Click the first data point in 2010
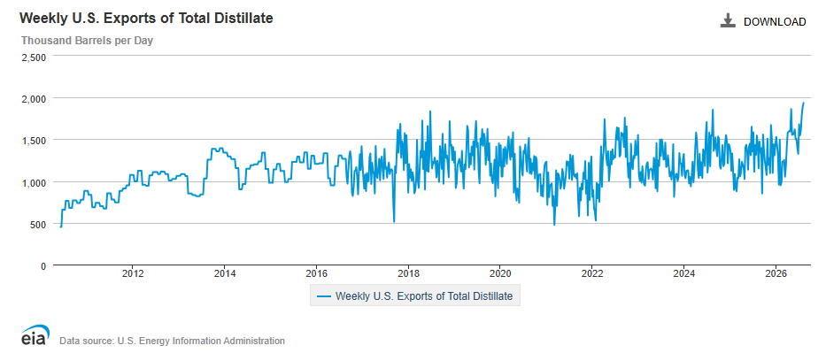 (x=60, y=226)
